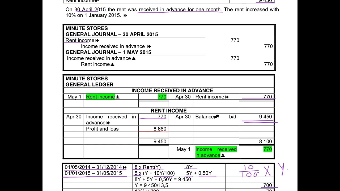This screenshot has height=191, width=340.
Task: Click the 'GENERAL LEDGER' heading
Action: point(90,85)
